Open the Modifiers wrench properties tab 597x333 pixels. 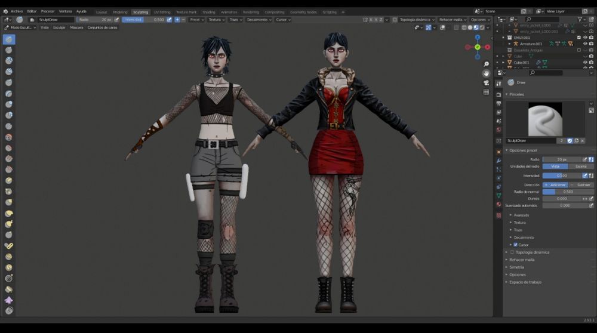[x=498, y=161]
